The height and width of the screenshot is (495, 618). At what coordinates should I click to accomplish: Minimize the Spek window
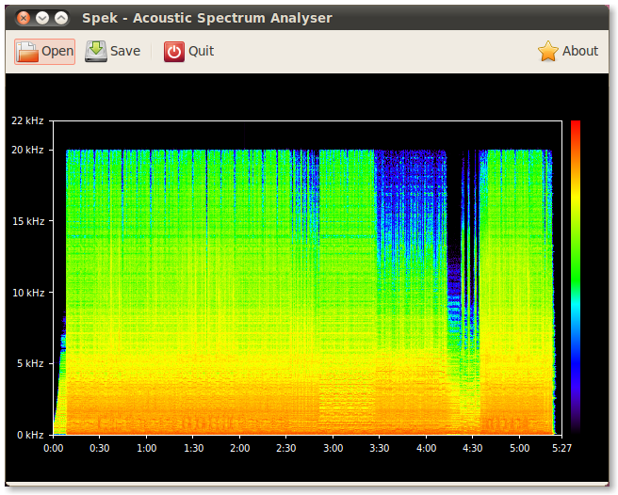42,18
